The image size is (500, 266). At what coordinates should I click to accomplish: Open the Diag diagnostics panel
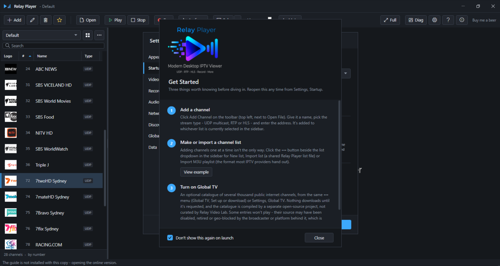pyautogui.click(x=416, y=20)
